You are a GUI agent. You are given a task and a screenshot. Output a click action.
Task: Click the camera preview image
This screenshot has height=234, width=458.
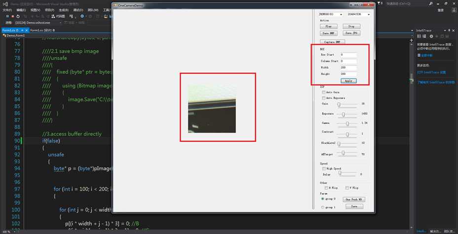coord(212,108)
